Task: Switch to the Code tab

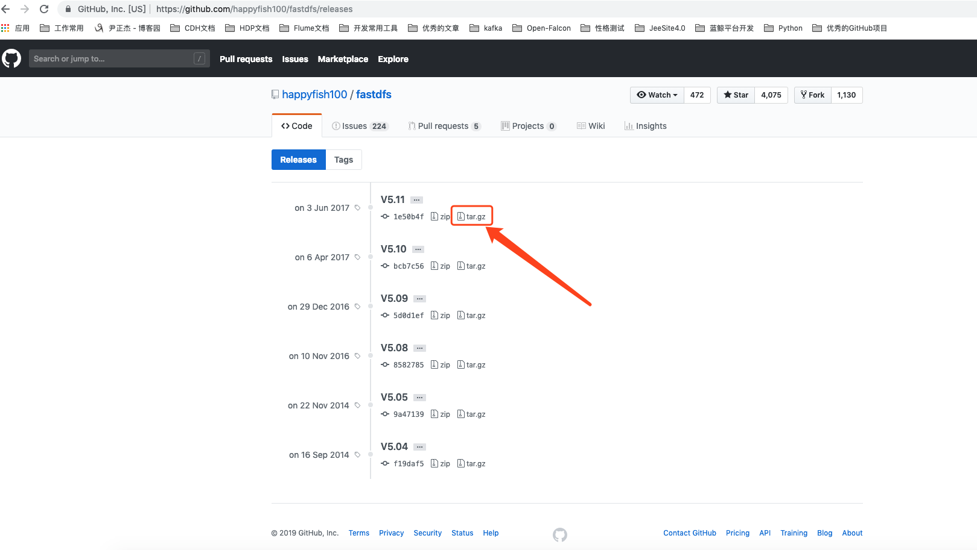Action: (297, 126)
